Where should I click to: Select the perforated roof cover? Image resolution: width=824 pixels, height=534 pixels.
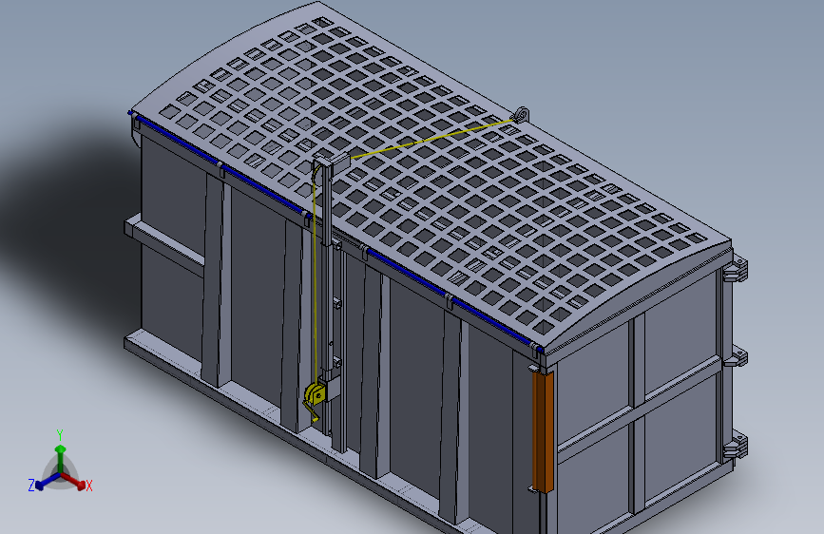431,174
